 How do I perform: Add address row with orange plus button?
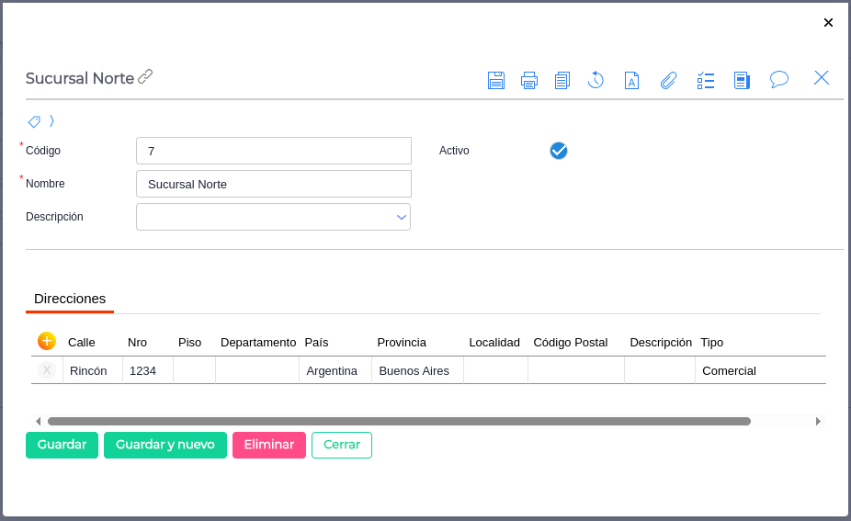coord(47,341)
